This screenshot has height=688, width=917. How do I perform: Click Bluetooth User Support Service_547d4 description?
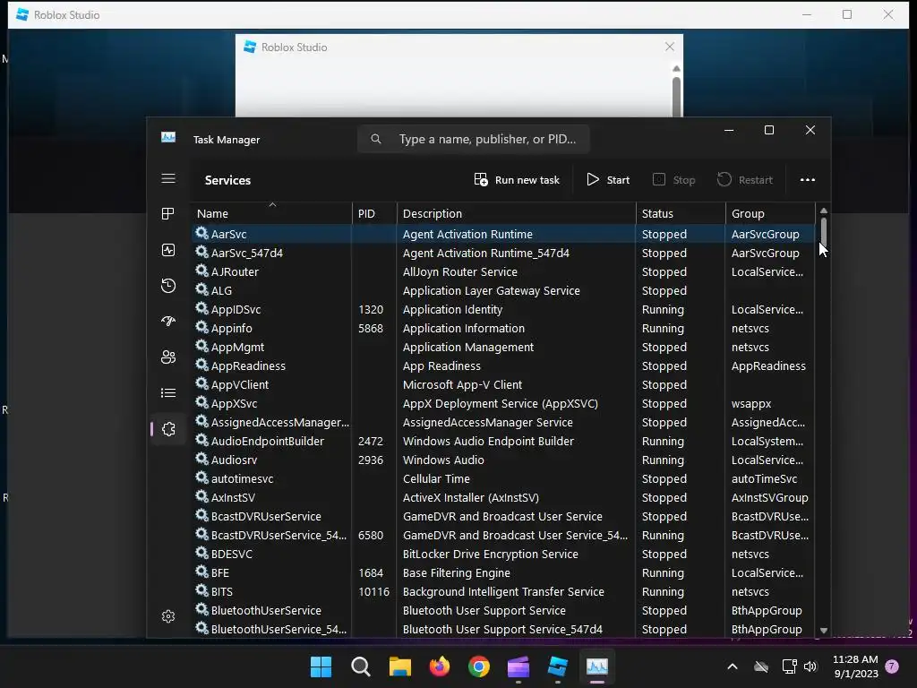[x=502, y=629]
